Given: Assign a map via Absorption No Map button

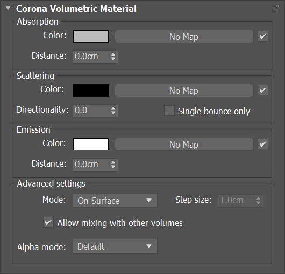Looking at the screenshot, I should (184, 37).
